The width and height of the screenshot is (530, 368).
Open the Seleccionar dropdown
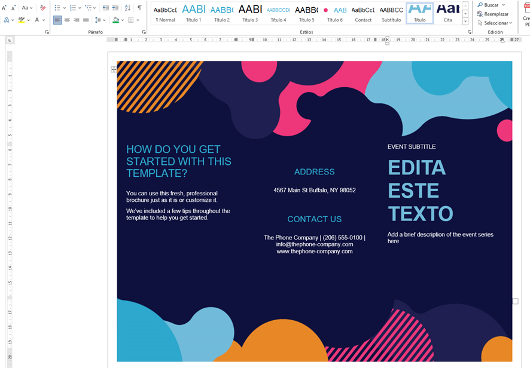tap(495, 23)
